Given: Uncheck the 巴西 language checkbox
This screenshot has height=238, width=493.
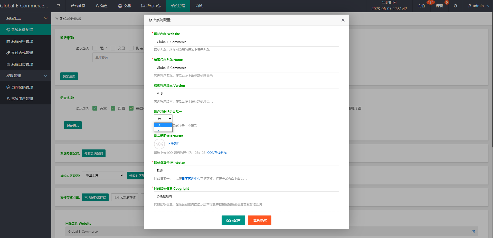Looking at the screenshot, I should pos(113,108).
